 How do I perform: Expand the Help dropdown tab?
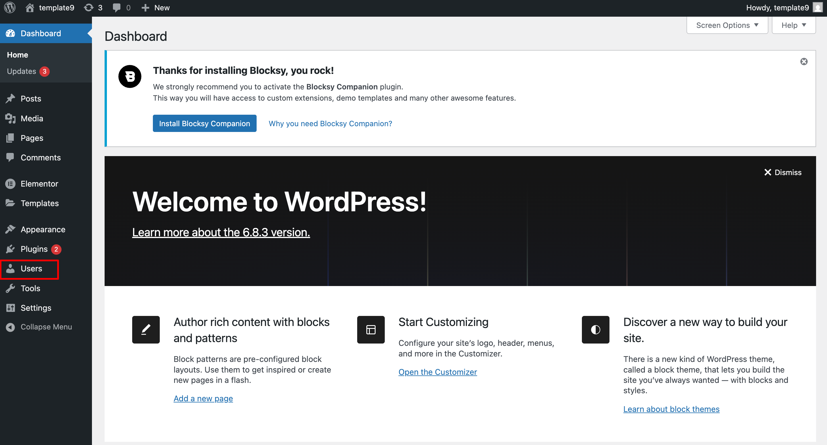tap(793, 25)
